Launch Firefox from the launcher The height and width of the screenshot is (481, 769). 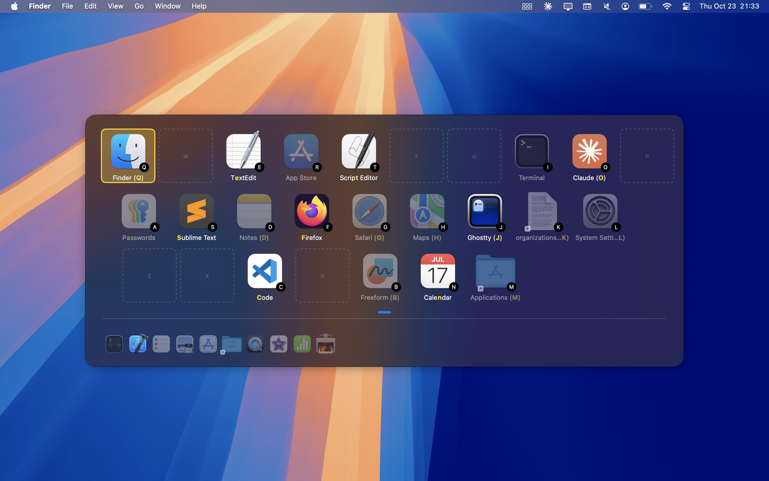(x=311, y=212)
